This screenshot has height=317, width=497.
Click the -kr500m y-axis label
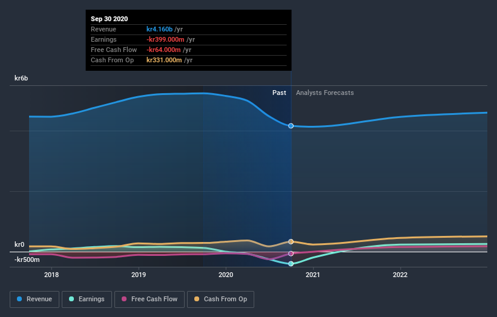(x=27, y=260)
